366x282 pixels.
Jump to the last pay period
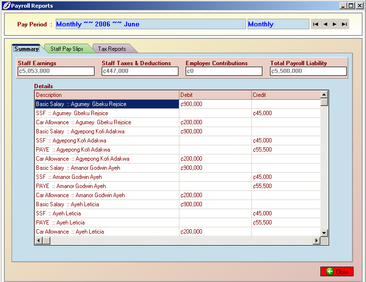click(x=344, y=24)
